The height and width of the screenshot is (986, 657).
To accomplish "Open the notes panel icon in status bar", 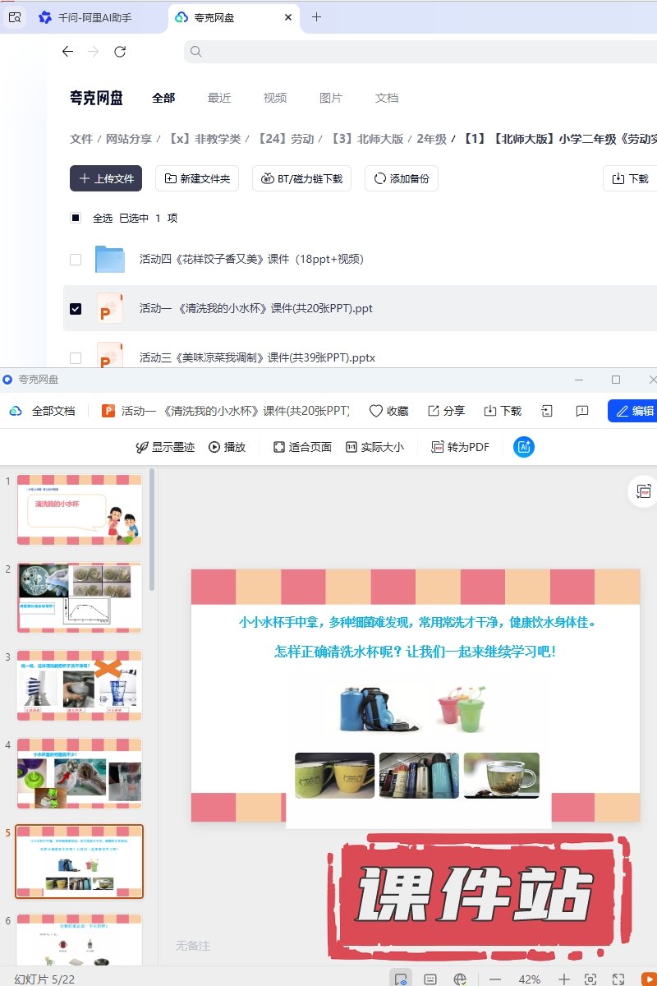I will (430, 979).
